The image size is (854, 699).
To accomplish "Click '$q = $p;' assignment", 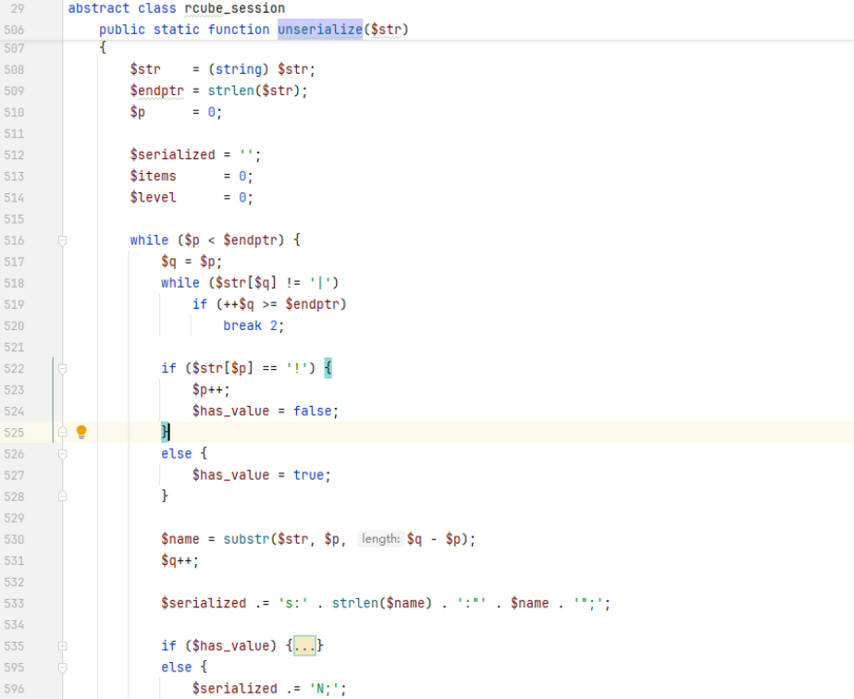I will pyautogui.click(x=192, y=262).
